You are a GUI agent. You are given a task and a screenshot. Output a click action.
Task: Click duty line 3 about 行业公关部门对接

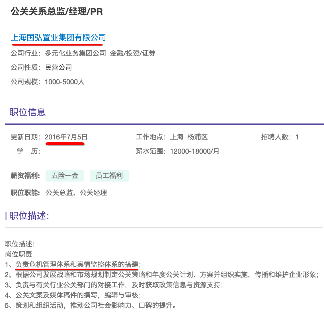pyautogui.click(x=114, y=285)
